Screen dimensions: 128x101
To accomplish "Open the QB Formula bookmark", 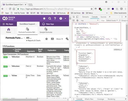I will [59, 13].
